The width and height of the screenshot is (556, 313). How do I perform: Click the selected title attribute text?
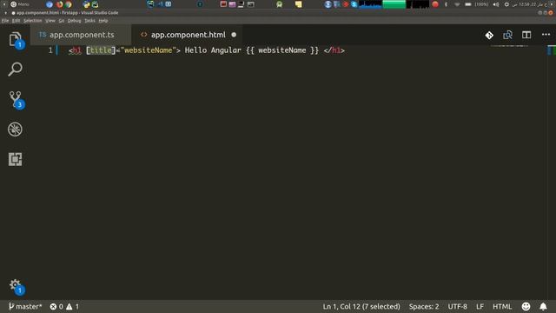pos(101,50)
